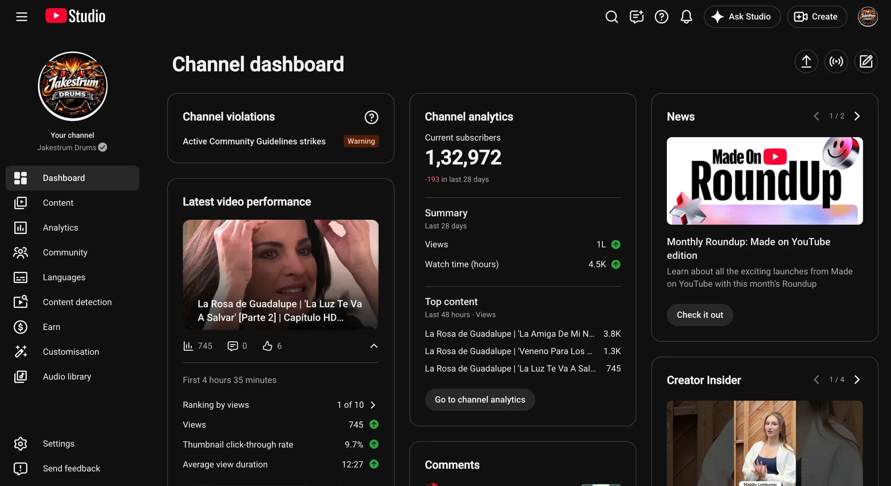Go to next Creator Insider item
Viewport: 891px width, 486px height.
[x=857, y=380]
